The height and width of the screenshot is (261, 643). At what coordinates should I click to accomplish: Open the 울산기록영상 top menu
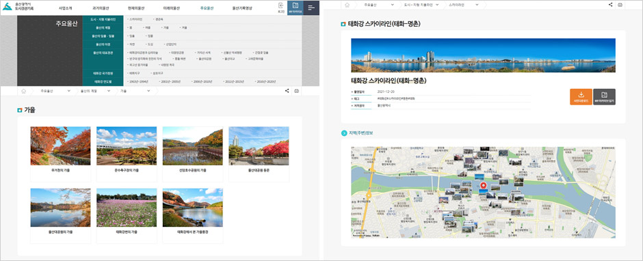242,8
